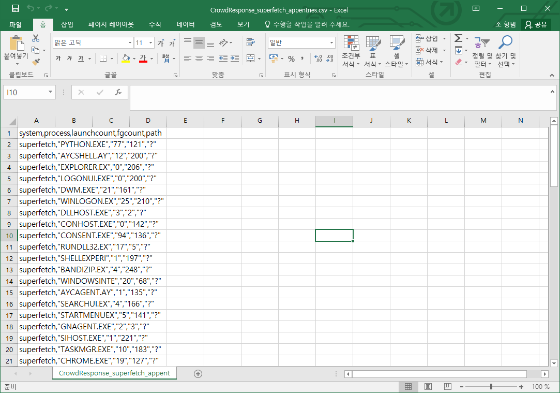Image resolution: width=560 pixels, height=393 pixels.
Task: Click Decrease Decimal icon
Action: (330, 59)
